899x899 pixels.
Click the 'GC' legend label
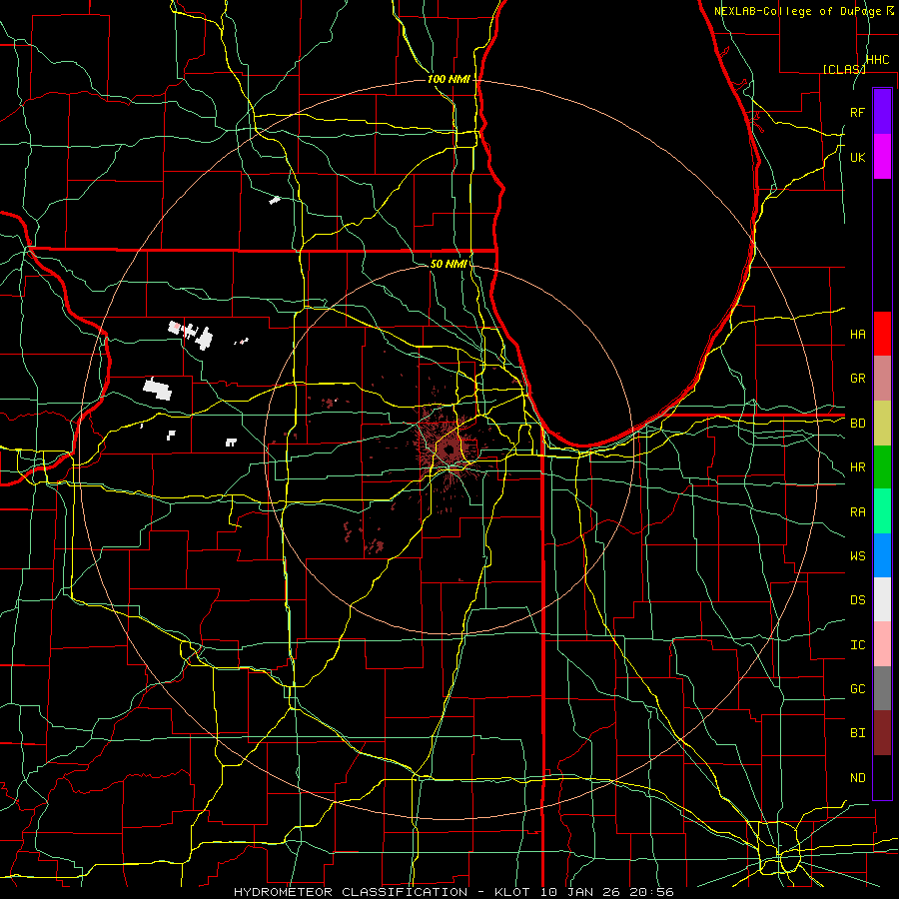pyautogui.click(x=857, y=689)
